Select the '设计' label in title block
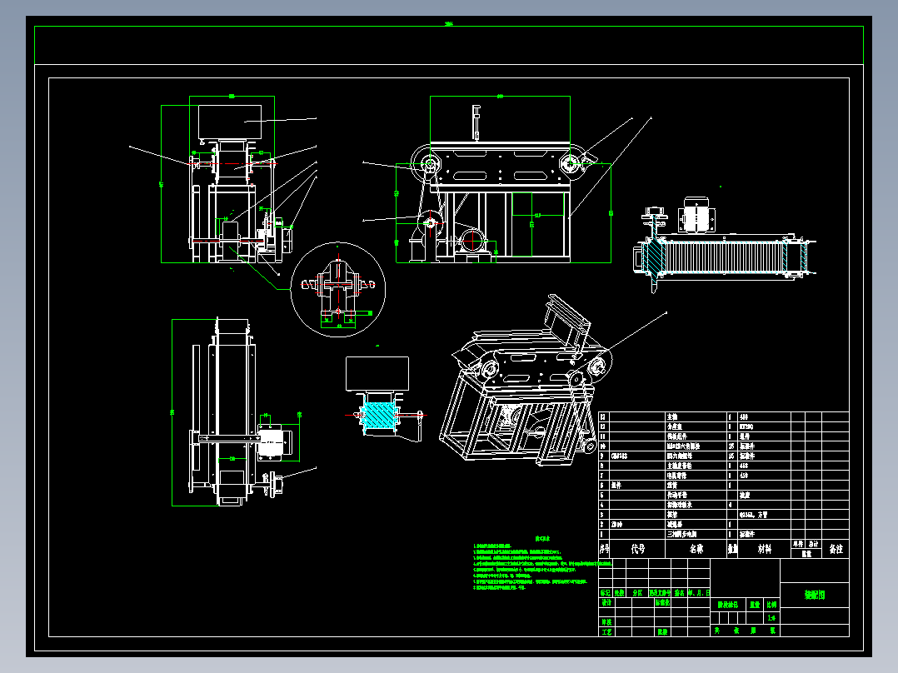Image resolution: width=898 pixels, height=673 pixels. (606, 602)
